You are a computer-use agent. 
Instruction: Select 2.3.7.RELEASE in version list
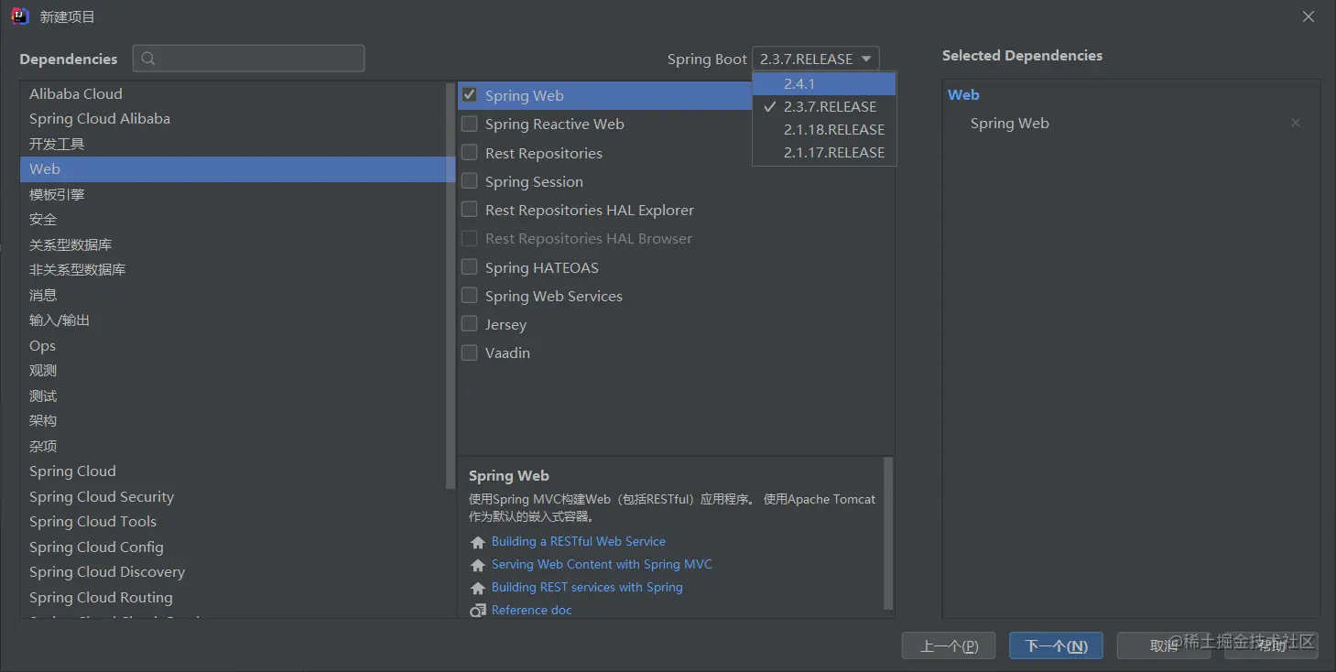(824, 106)
